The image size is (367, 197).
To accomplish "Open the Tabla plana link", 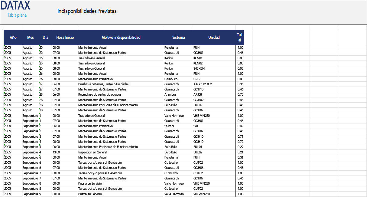I will (17, 15).
